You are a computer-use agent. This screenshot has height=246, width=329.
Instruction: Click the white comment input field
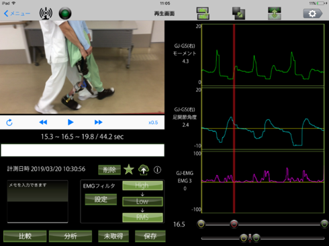point(83,150)
